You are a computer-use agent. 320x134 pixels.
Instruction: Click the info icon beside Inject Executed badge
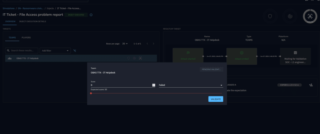(91, 15)
